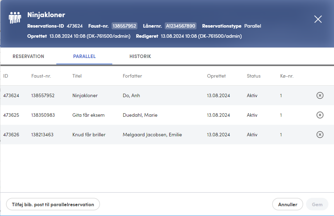Image resolution: width=334 pixels, height=216 pixels.
Task: Click the Gem button
Action: (x=317, y=204)
